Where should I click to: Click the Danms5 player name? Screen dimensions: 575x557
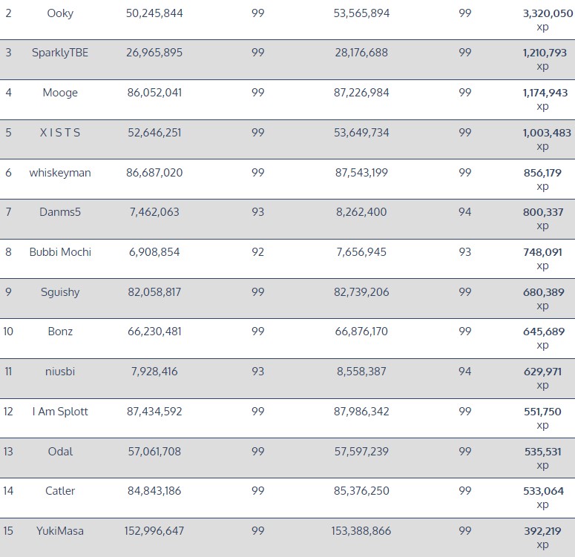pyautogui.click(x=60, y=212)
